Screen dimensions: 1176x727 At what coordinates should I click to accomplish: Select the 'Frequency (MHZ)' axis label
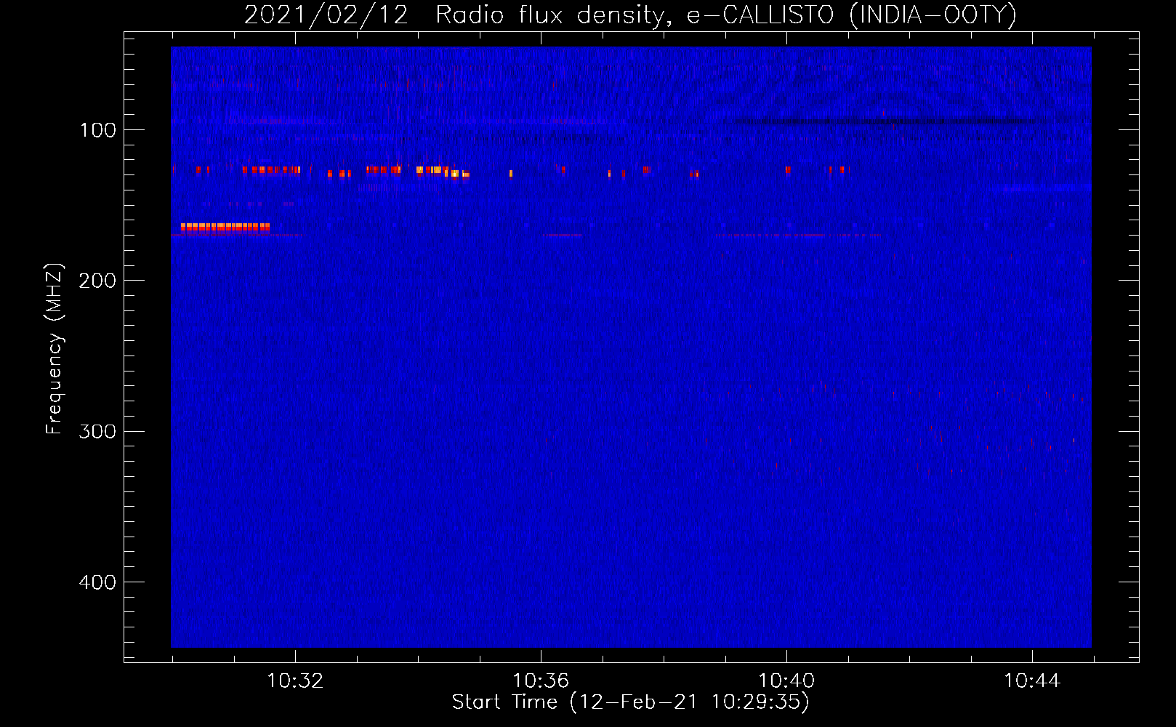pyautogui.click(x=55, y=349)
